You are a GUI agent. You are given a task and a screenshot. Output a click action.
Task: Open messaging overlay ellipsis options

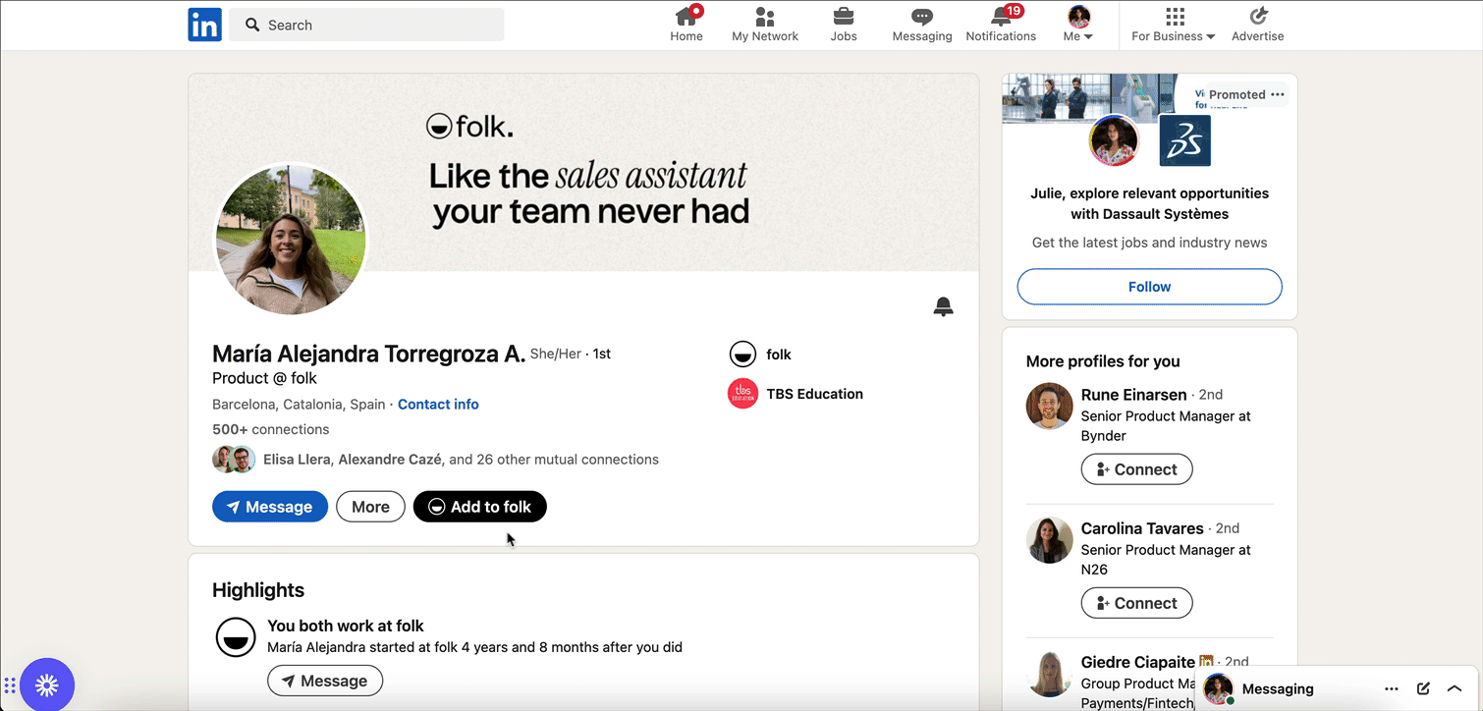1391,688
